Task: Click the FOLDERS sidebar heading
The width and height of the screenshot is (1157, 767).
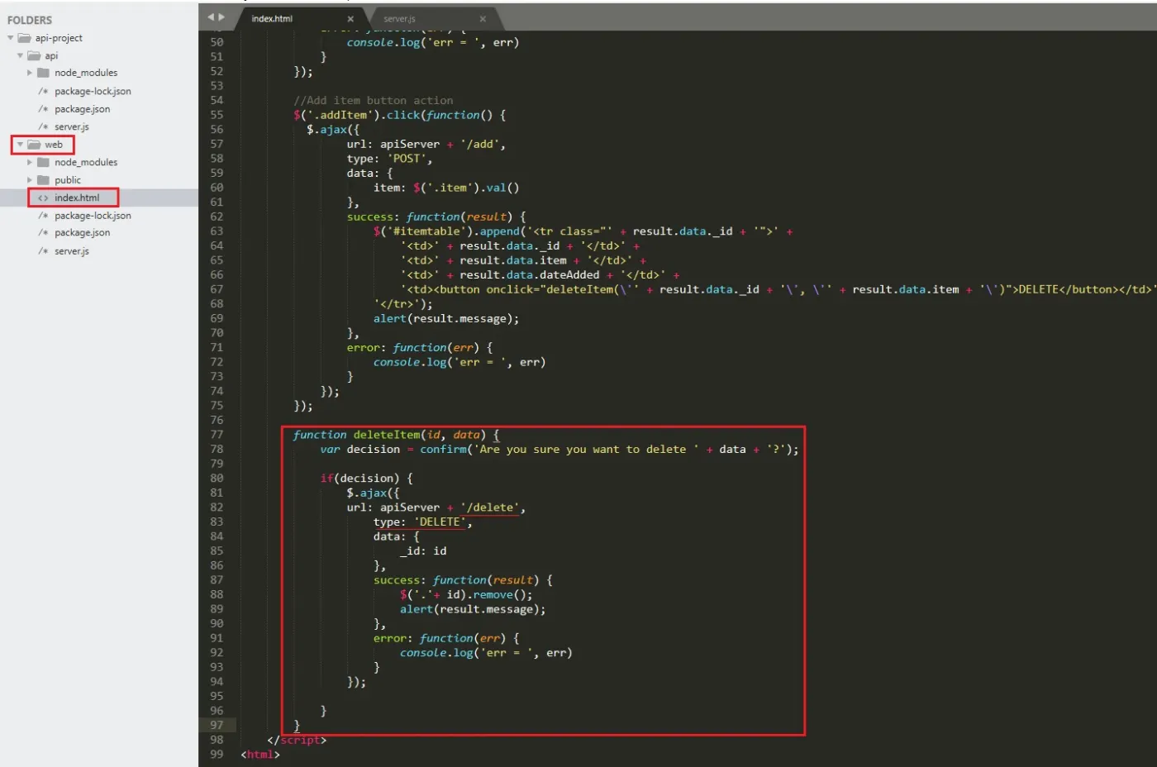Action: (30, 20)
